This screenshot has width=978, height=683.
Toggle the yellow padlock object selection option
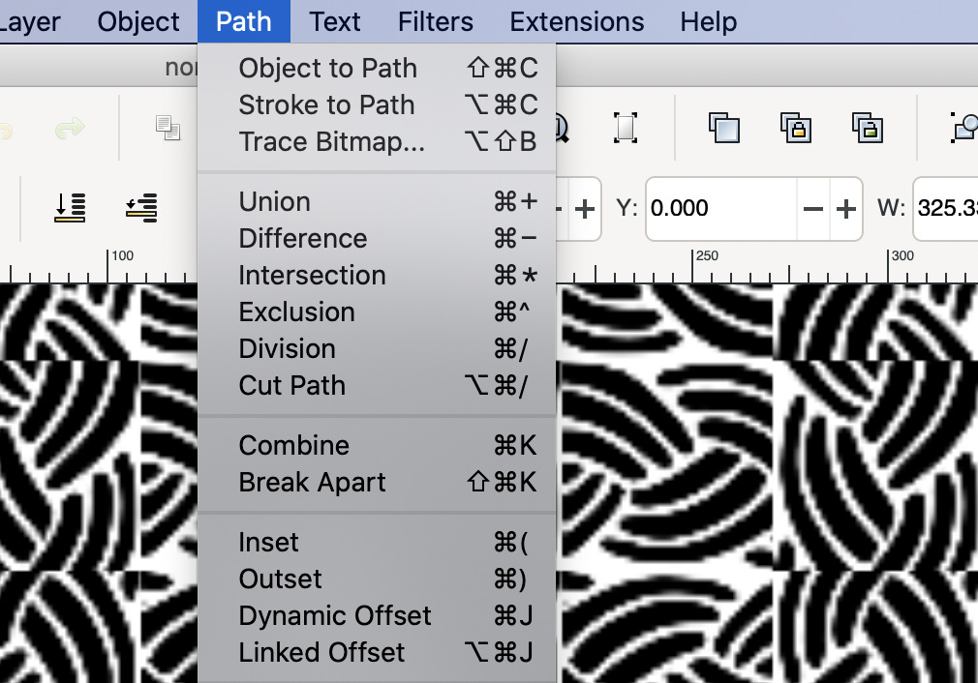(x=795, y=127)
